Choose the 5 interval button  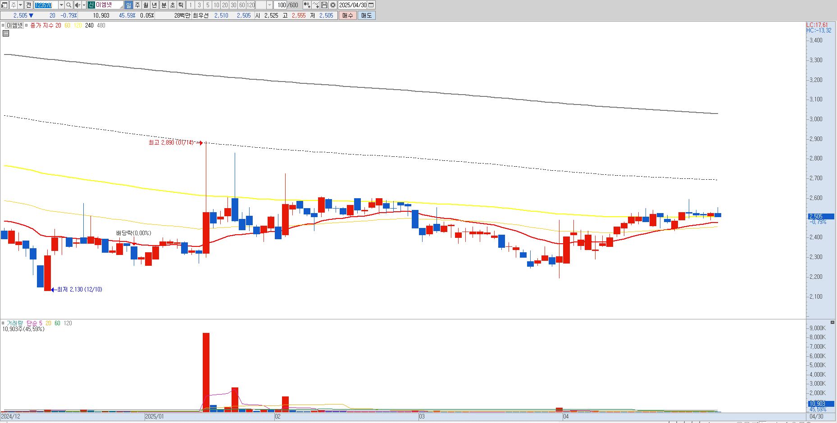(x=208, y=5)
